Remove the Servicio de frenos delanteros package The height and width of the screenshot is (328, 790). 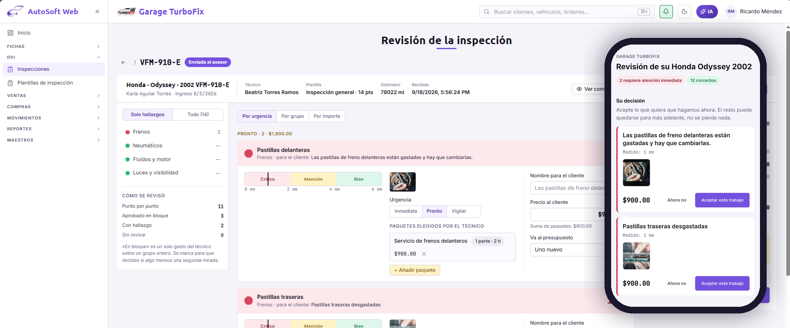tap(424, 254)
